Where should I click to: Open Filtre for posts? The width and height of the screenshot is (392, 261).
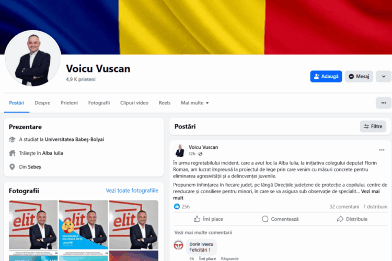tap(373, 126)
